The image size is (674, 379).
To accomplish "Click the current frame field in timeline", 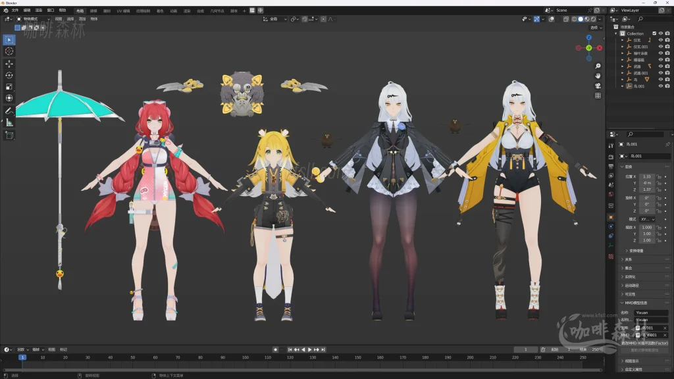I will click(x=525, y=350).
